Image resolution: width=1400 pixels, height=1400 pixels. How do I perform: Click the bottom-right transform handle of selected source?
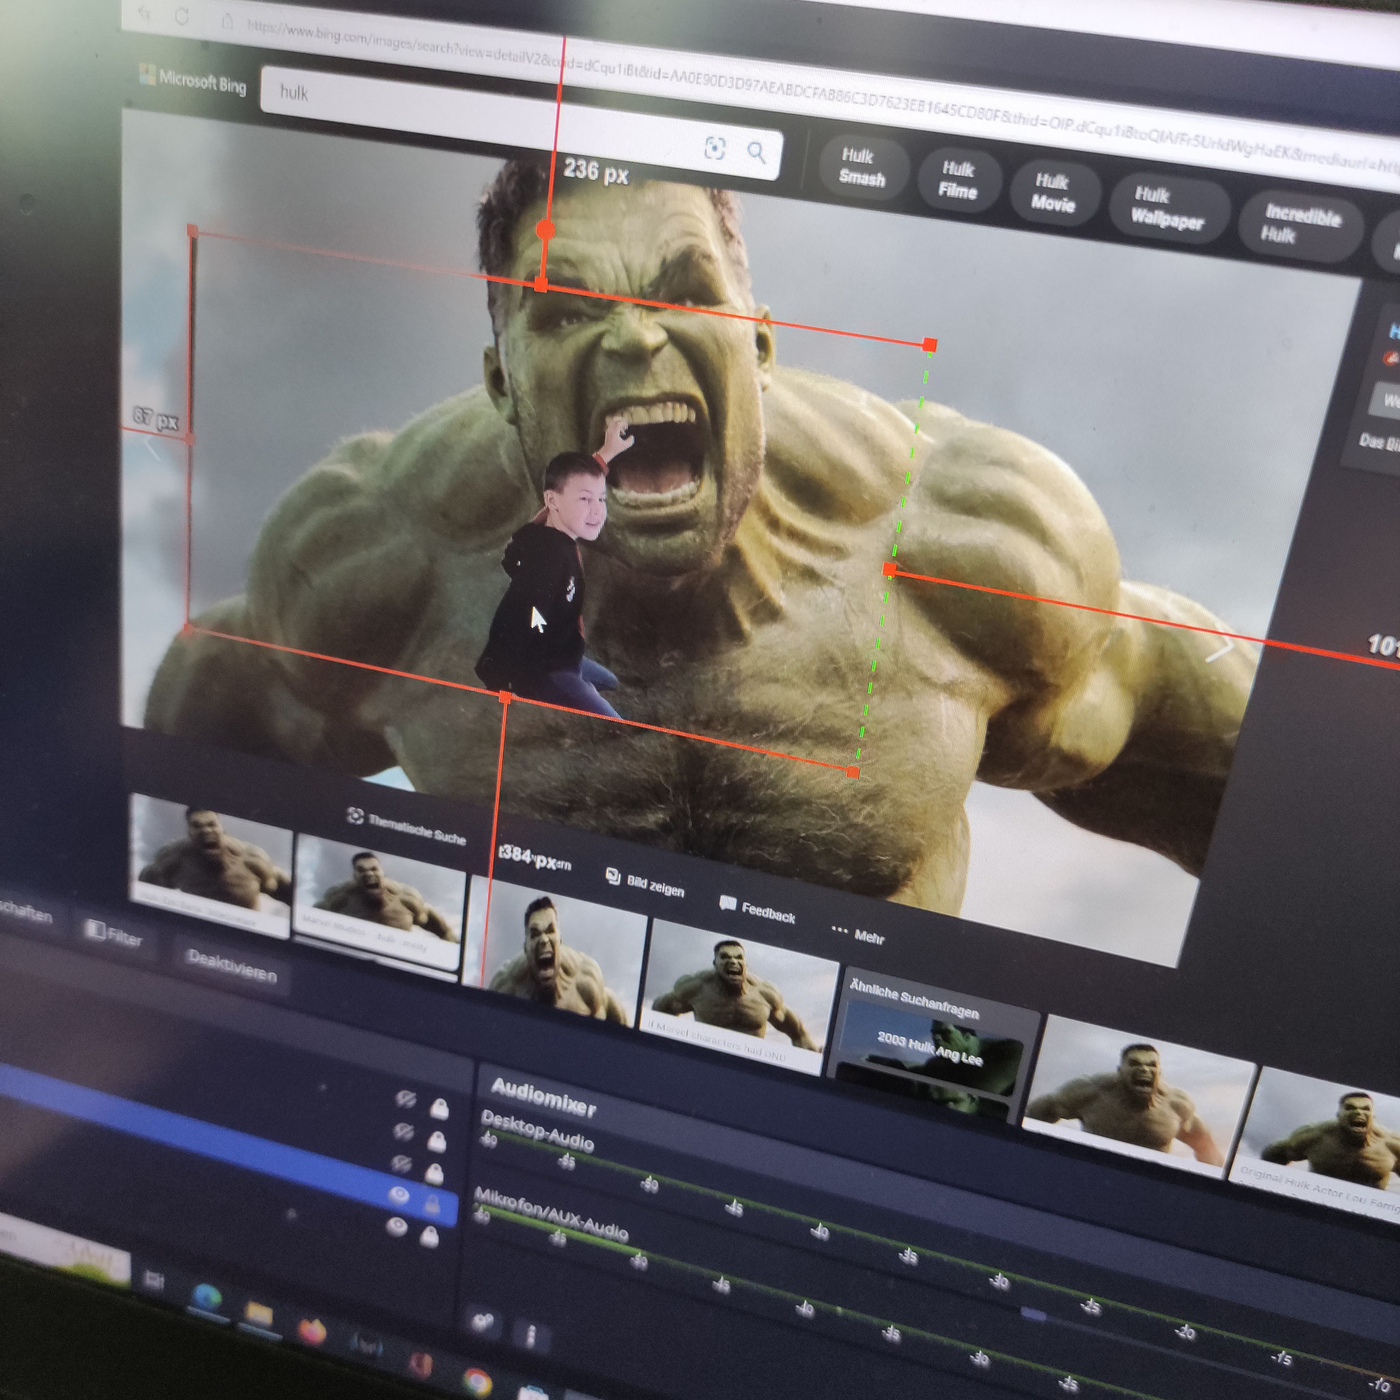[x=853, y=772]
